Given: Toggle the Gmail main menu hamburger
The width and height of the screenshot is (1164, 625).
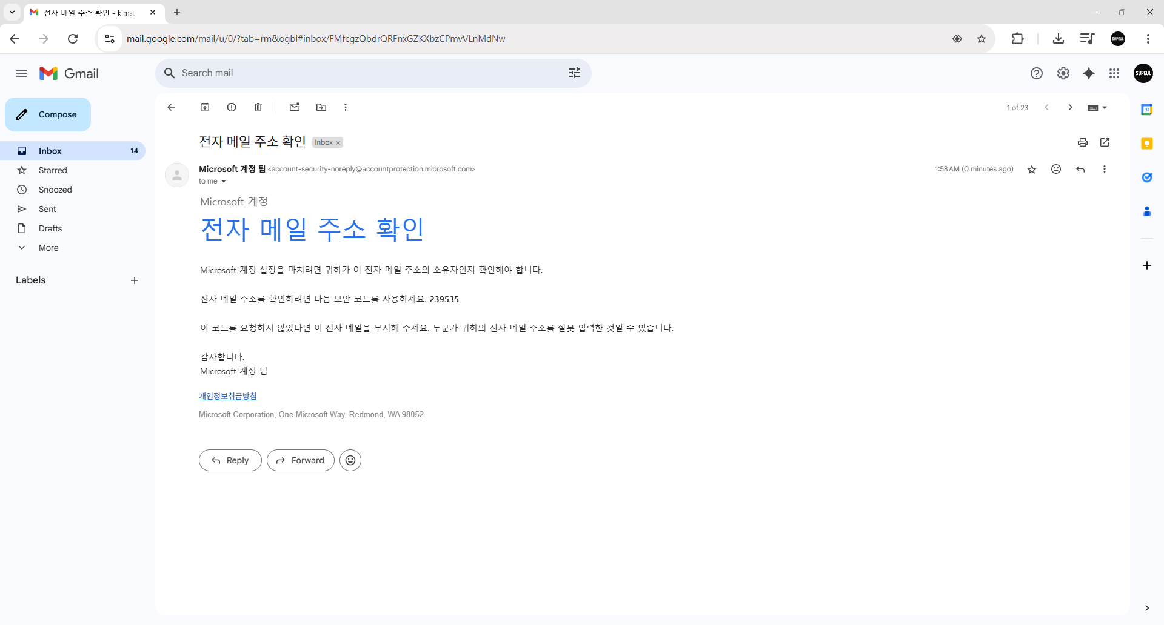Looking at the screenshot, I should coord(22,73).
